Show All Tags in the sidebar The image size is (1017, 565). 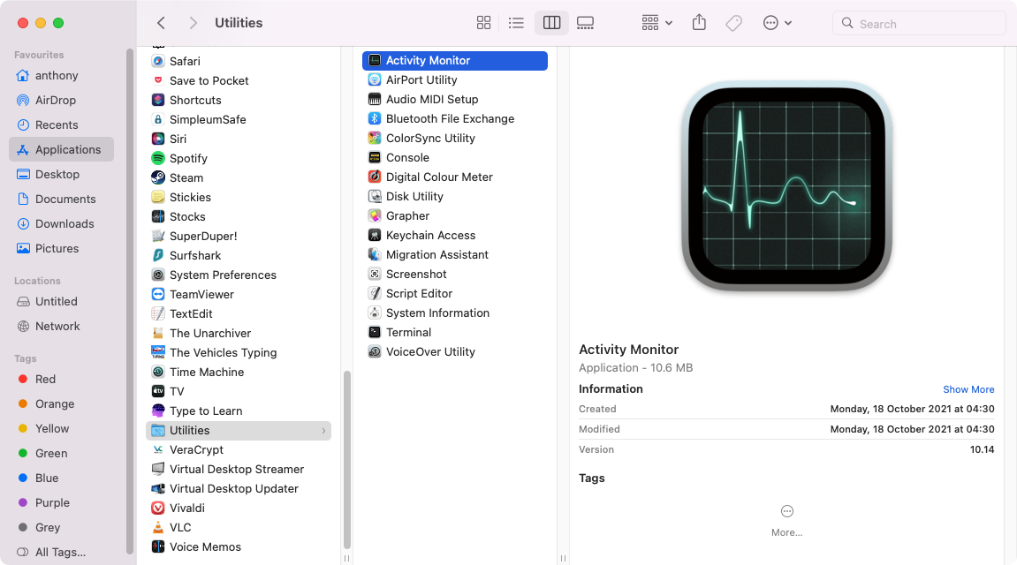(62, 552)
